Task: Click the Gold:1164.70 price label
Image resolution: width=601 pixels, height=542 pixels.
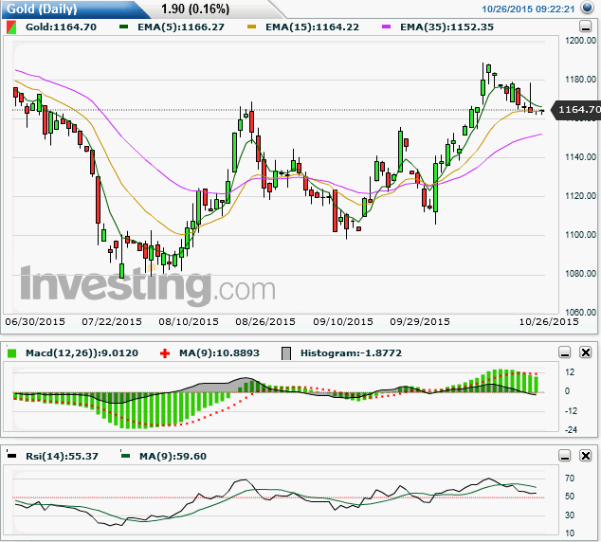Action: click(61, 27)
